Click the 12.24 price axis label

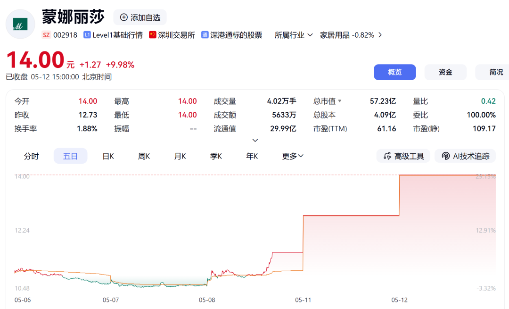(x=22, y=230)
